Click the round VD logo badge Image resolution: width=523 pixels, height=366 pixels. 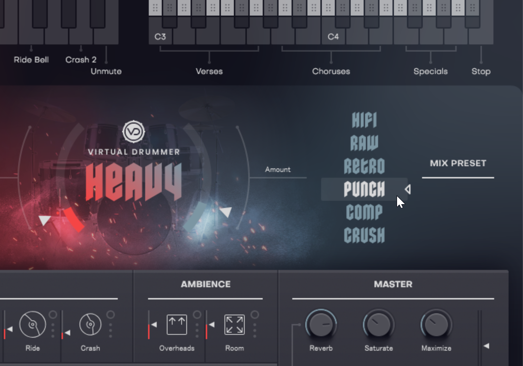[134, 131]
